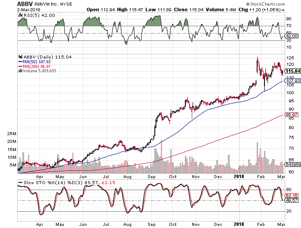Click the 63.15 tag on the stochastic right axis
This screenshot has height=228, width=301.
291,196
